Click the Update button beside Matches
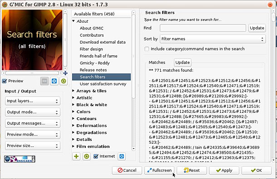This screenshot has height=179, width=277. 183,62
